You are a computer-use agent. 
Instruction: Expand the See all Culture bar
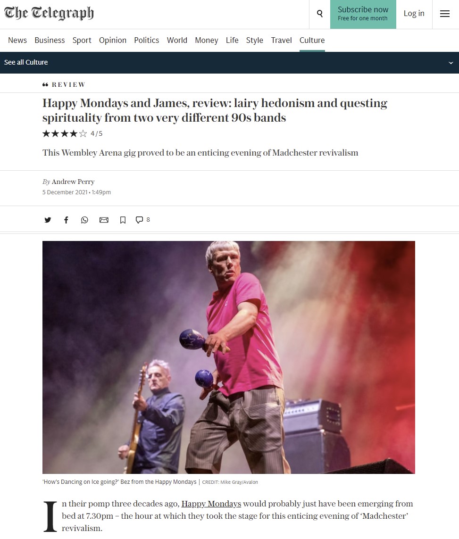tap(229, 63)
